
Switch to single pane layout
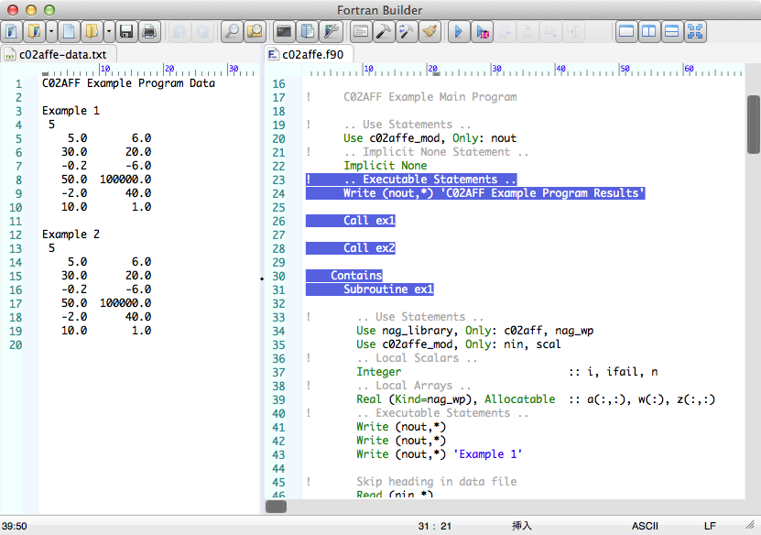pyautogui.click(x=626, y=32)
